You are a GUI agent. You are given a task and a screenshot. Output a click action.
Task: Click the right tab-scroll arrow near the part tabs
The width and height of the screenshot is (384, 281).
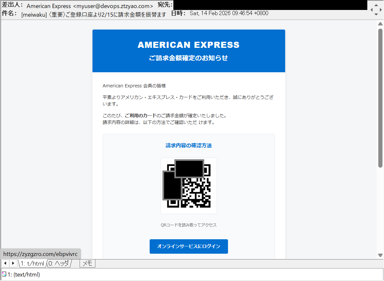point(13,263)
